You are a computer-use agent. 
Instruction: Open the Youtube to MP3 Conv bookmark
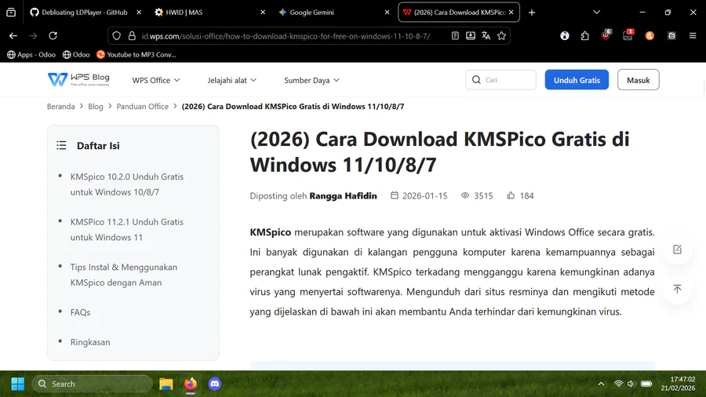[x=136, y=54]
